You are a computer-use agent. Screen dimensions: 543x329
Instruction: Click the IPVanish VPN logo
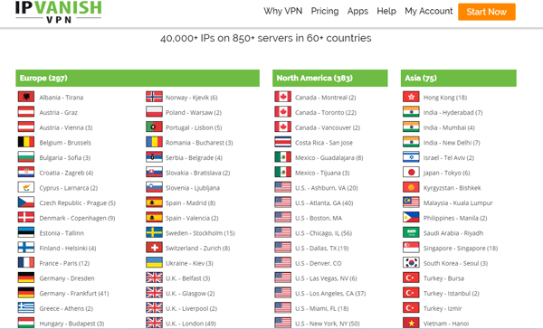pos(59,12)
